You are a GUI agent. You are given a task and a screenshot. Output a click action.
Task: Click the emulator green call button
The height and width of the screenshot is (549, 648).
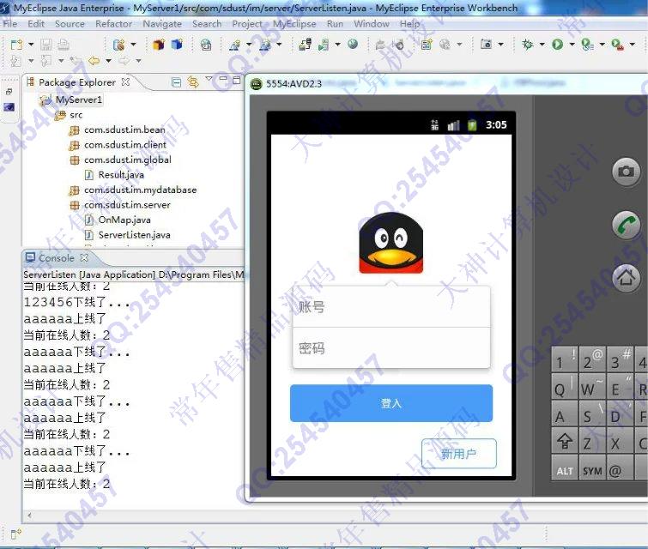(626, 225)
